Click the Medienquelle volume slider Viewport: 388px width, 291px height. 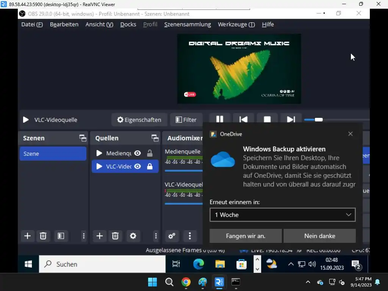pyautogui.click(x=184, y=171)
